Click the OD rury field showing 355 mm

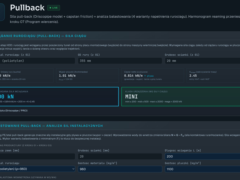[x=120, y=61]
